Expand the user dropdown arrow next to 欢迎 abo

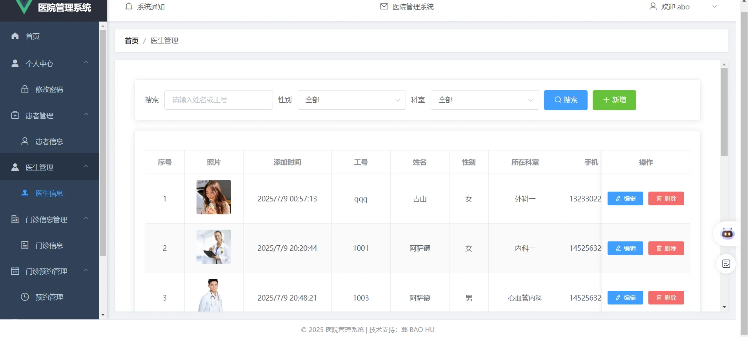point(715,7)
